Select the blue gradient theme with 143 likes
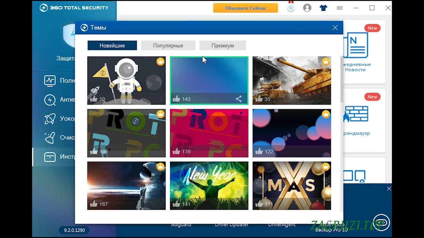The image size is (424, 238). tap(209, 80)
